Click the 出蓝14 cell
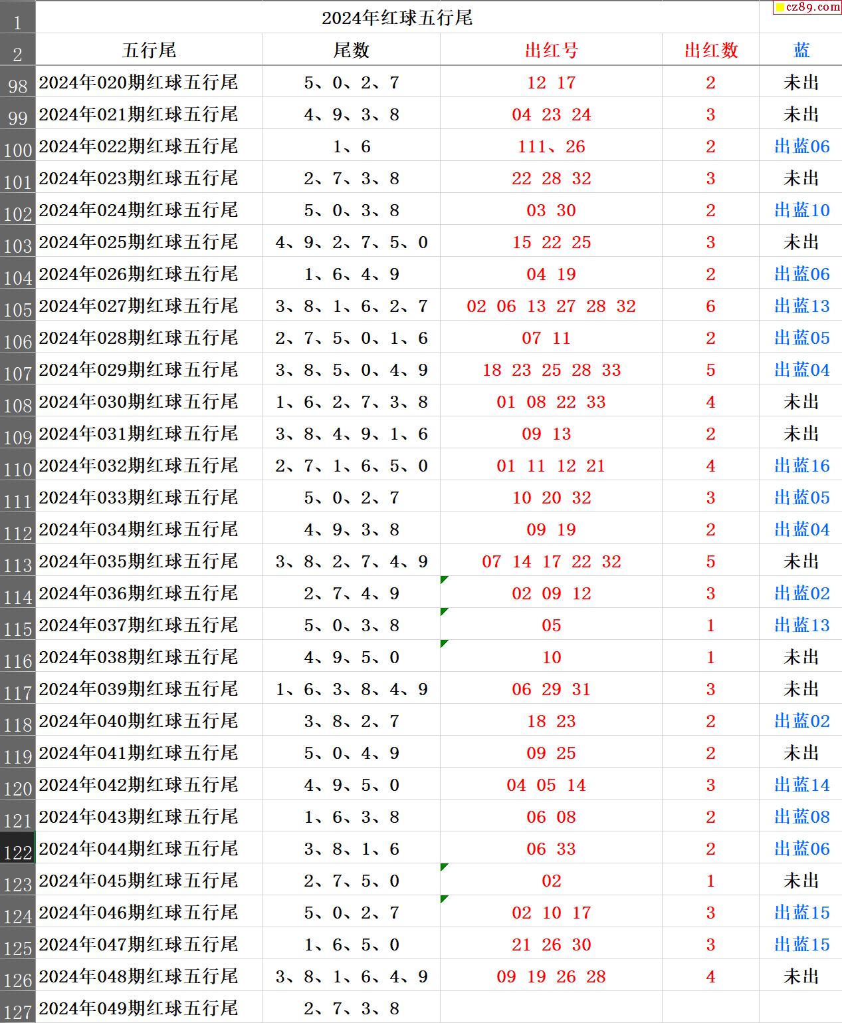 coord(801,785)
